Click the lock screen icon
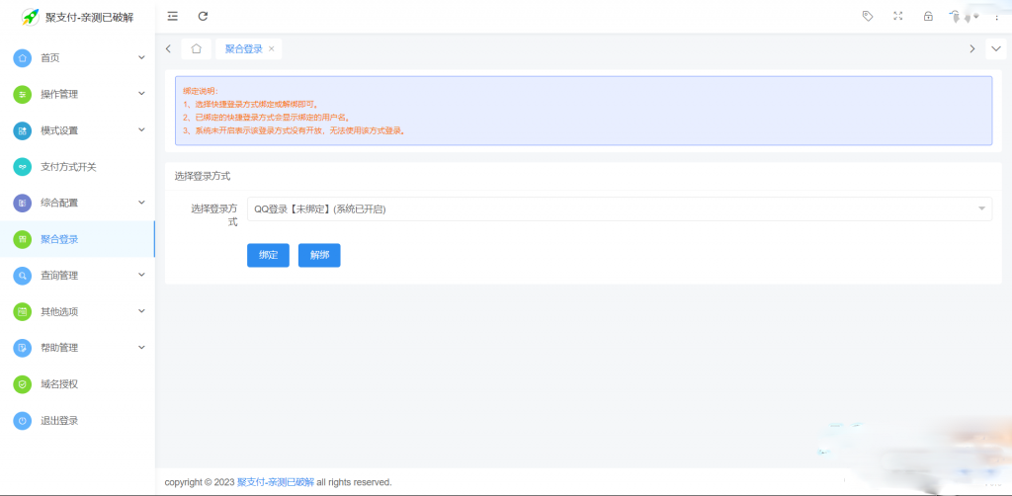 928,16
